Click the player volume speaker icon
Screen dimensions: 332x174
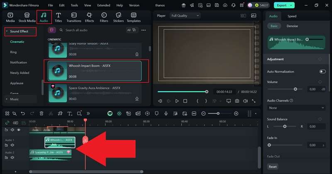pos(245,101)
